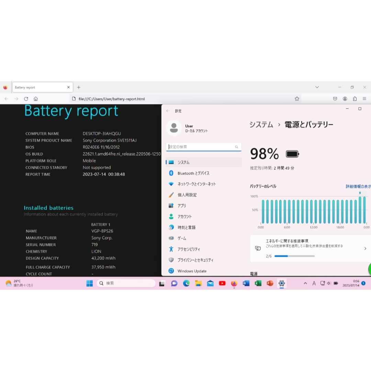
Task: Click the search magnifier in Settings
Action: pyautogui.click(x=237, y=147)
